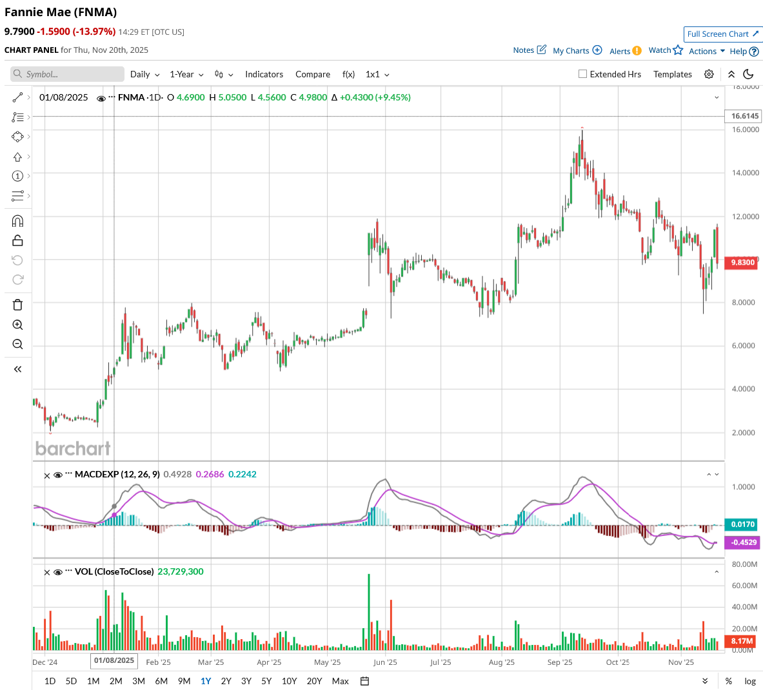Open the Notes editor

pyautogui.click(x=530, y=50)
